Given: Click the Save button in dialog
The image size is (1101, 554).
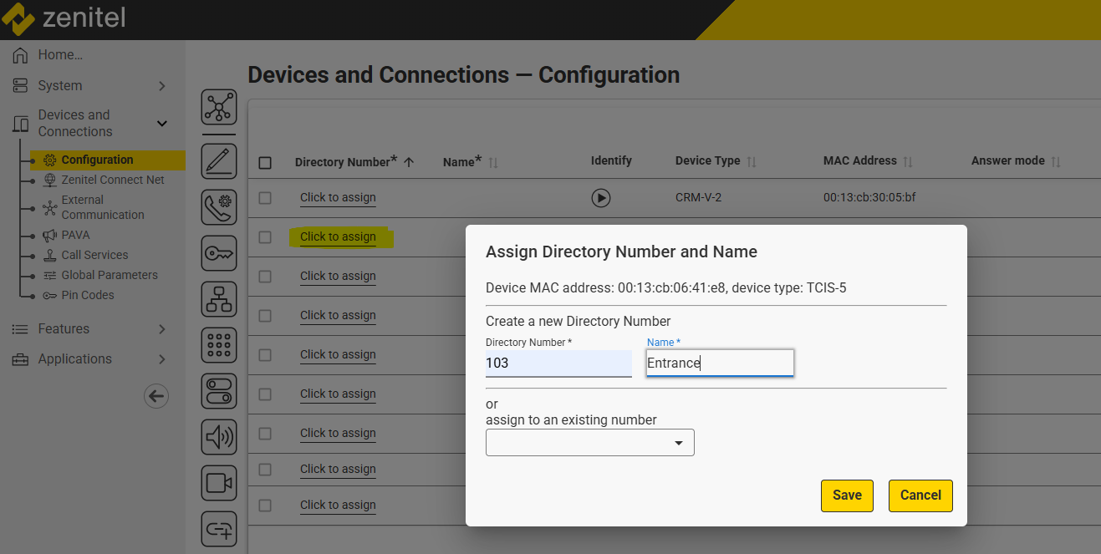Looking at the screenshot, I should pyautogui.click(x=847, y=496).
